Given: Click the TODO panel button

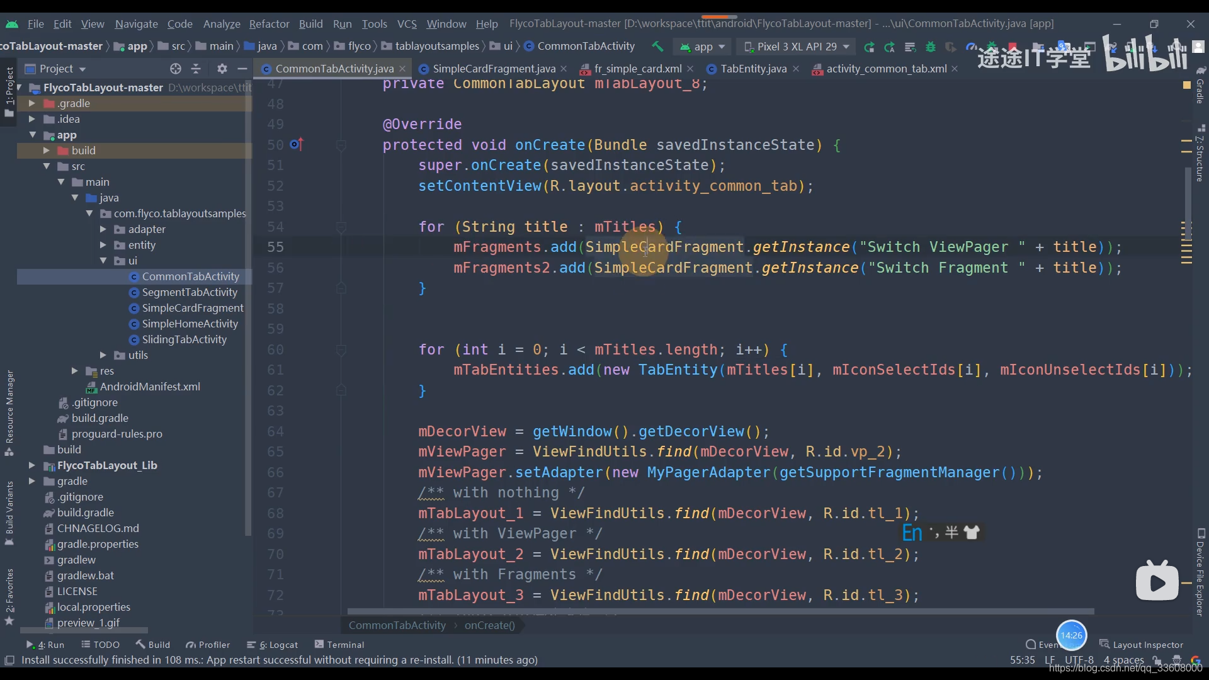Looking at the screenshot, I should click(x=106, y=644).
